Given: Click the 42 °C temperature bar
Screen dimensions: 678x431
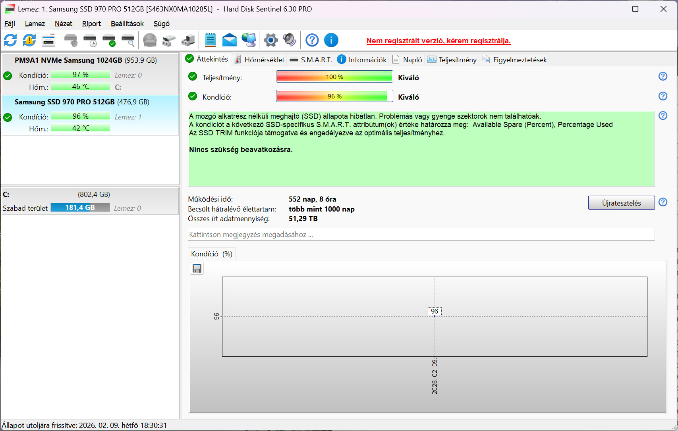Looking at the screenshot, I should 81,128.
